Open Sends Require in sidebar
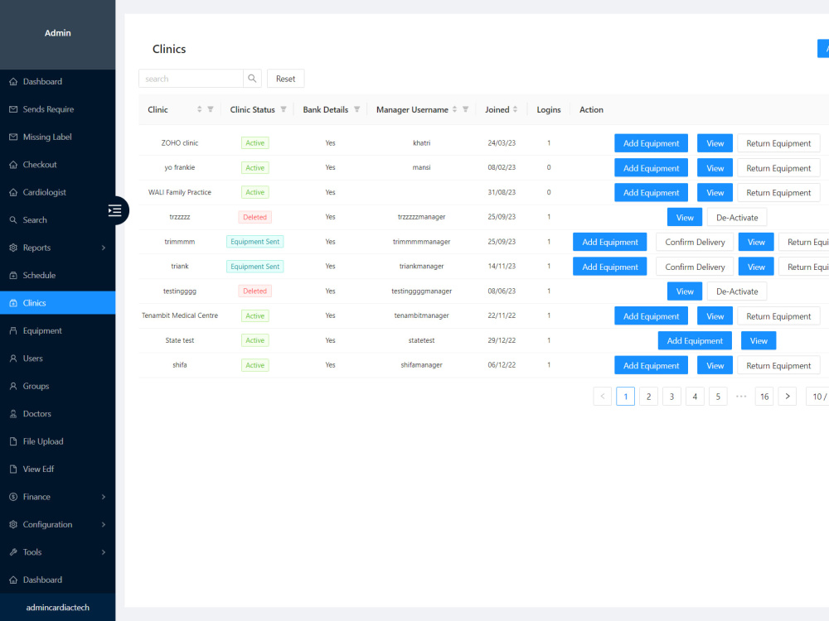829x621 pixels. pos(58,109)
